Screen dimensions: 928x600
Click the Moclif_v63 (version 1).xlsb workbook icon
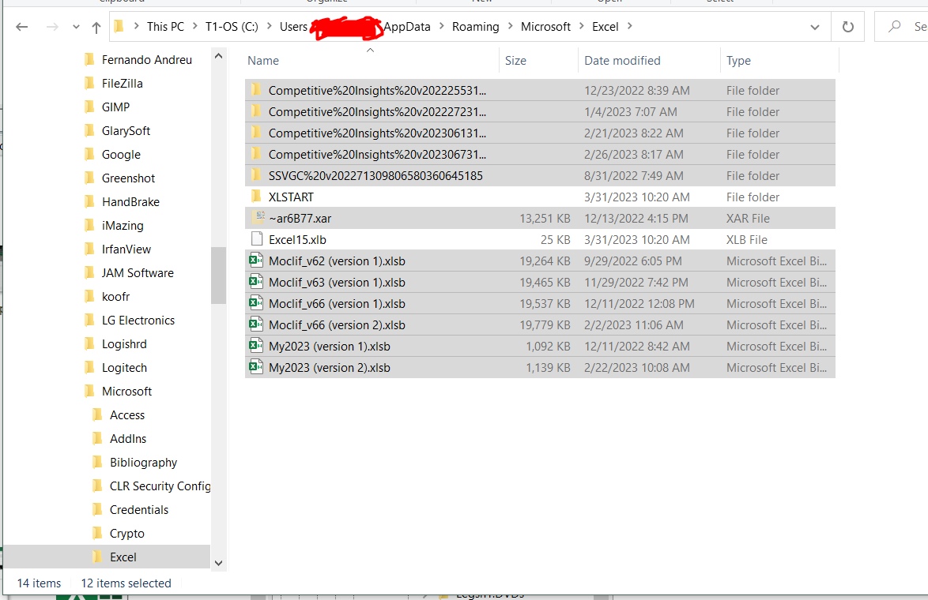[x=255, y=282]
